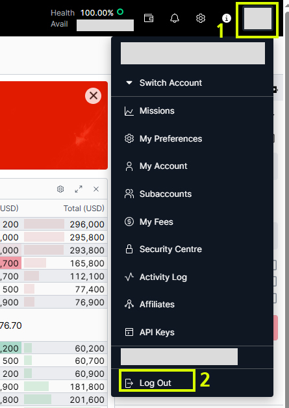Close the red banner with X
The width and height of the screenshot is (289, 408).
click(93, 96)
